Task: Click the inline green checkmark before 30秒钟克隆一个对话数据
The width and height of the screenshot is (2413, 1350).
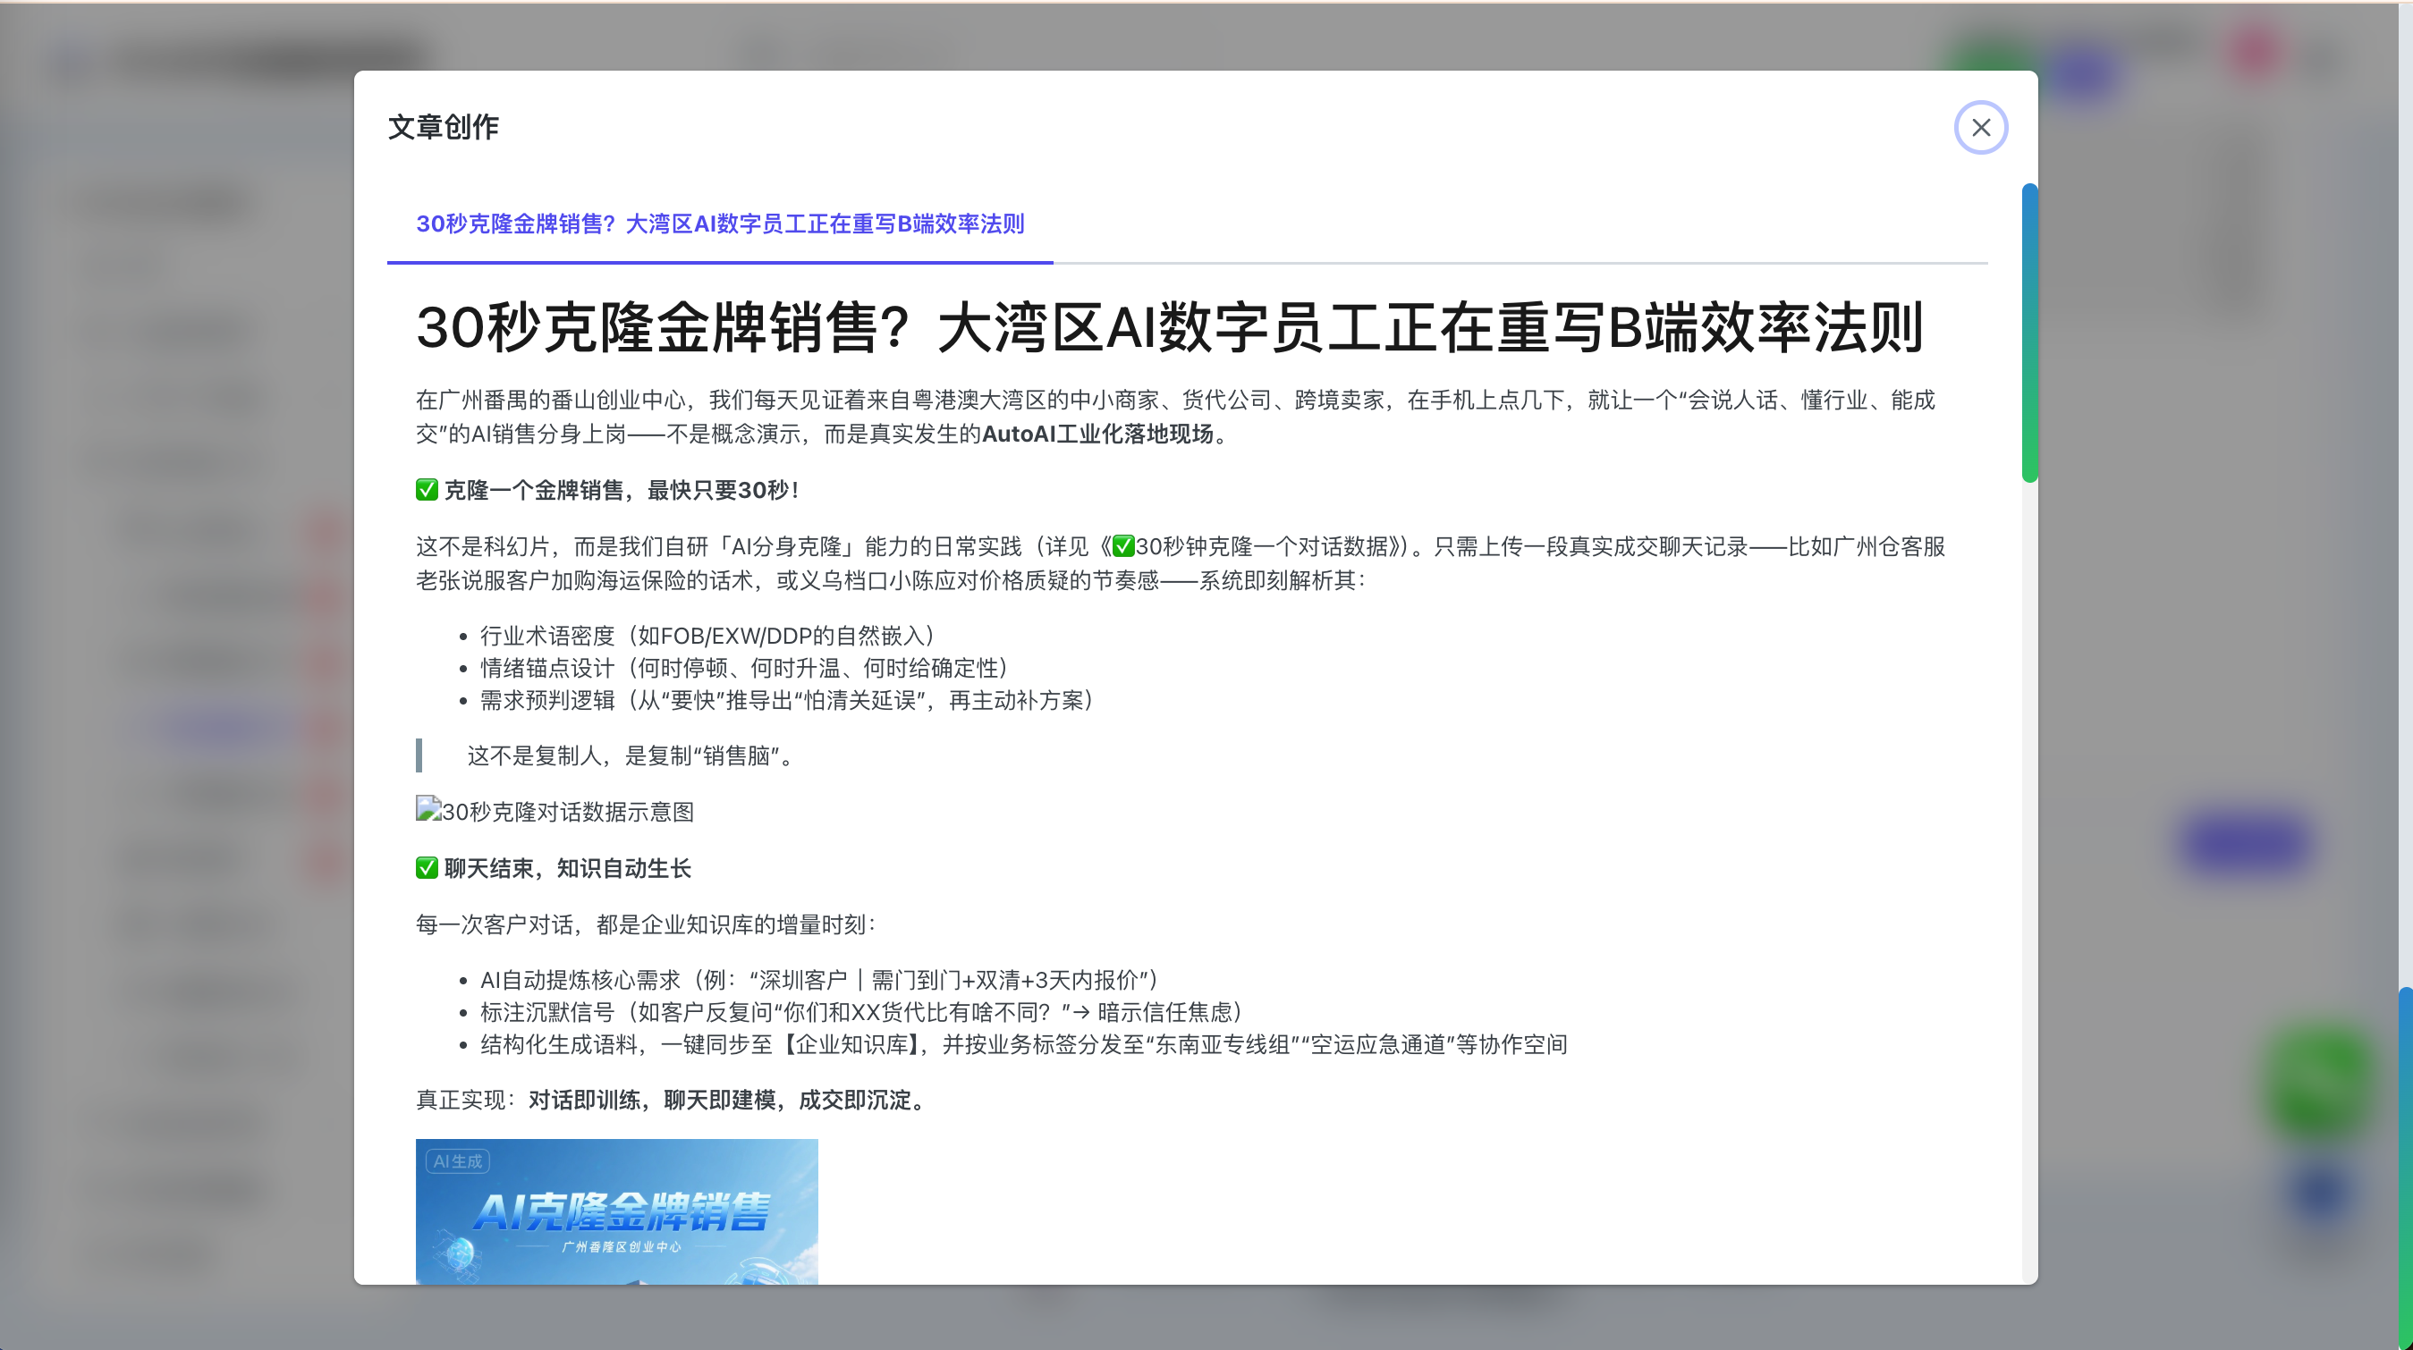Action: (1123, 545)
